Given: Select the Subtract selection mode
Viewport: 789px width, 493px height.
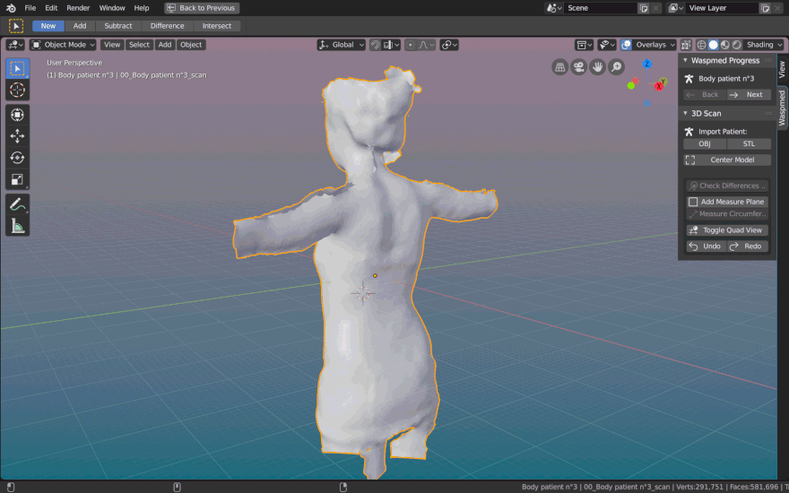Looking at the screenshot, I should coord(118,26).
